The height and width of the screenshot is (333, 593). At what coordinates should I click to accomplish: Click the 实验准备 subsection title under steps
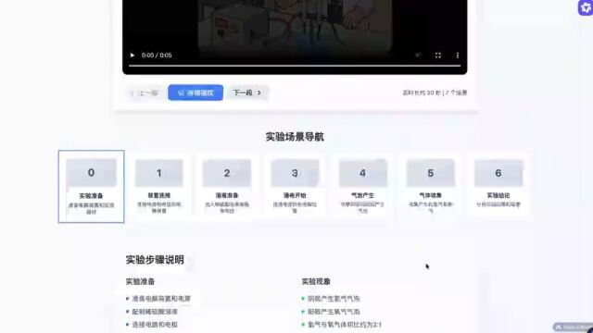click(140, 281)
